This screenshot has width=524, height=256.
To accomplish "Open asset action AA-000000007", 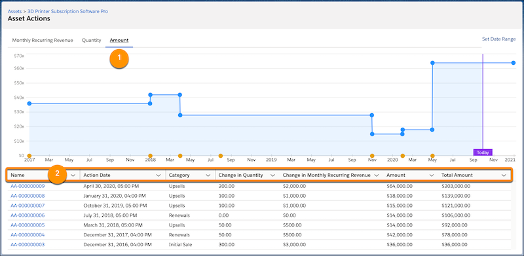I will (28, 206).
